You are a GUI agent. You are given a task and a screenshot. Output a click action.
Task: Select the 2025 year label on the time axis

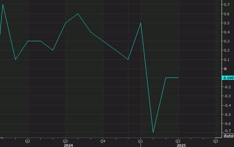click(x=181, y=145)
